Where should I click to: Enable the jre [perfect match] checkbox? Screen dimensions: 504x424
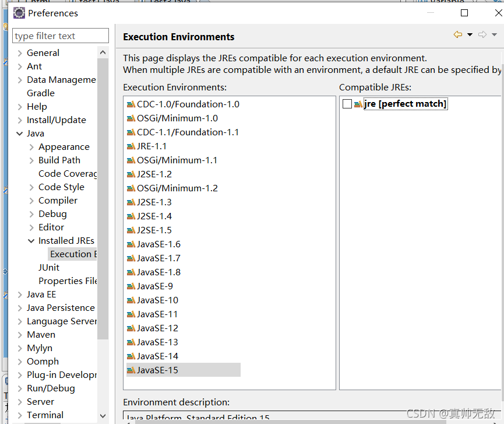coord(346,103)
